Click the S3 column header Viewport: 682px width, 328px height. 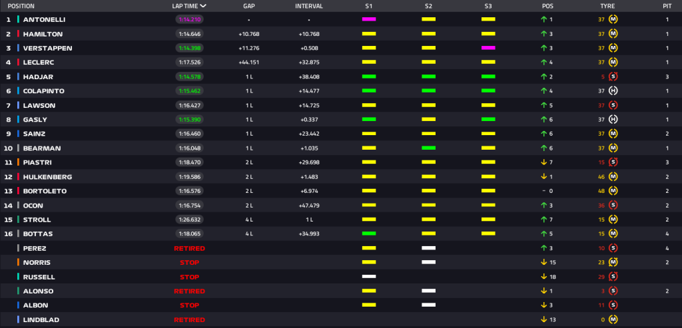point(488,6)
